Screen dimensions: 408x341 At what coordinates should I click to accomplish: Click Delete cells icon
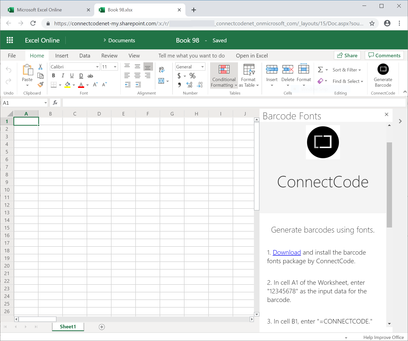click(x=288, y=69)
